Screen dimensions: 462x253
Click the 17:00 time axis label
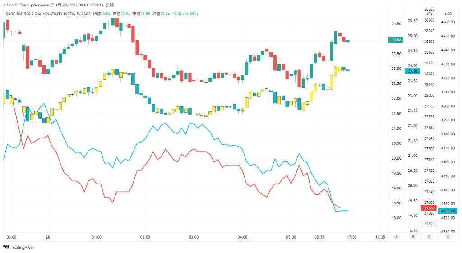pyautogui.click(x=351, y=237)
